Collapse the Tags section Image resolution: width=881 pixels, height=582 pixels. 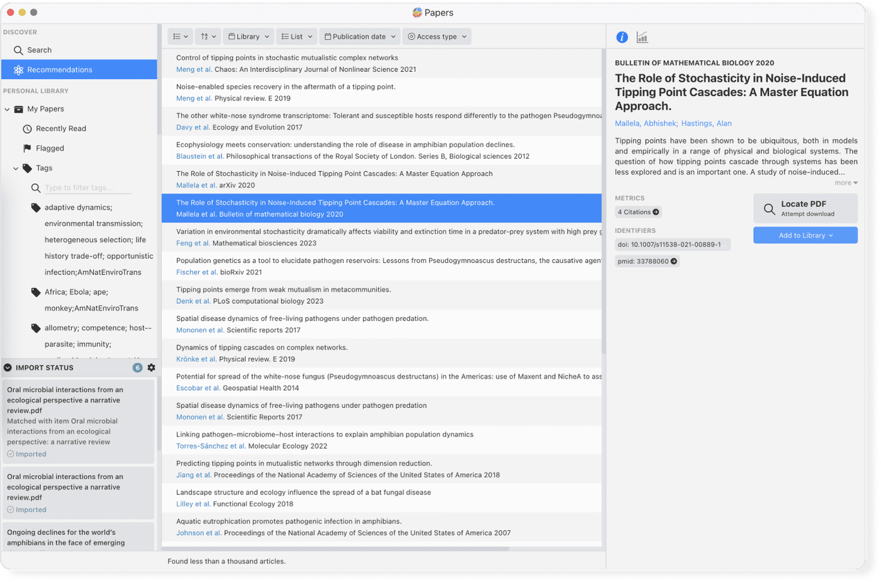(x=15, y=168)
